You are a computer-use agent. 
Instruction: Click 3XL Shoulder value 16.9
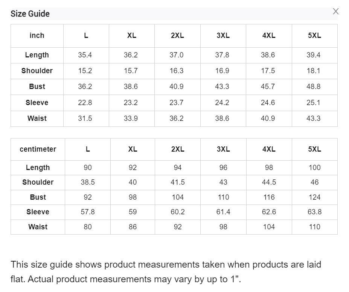click(x=222, y=71)
